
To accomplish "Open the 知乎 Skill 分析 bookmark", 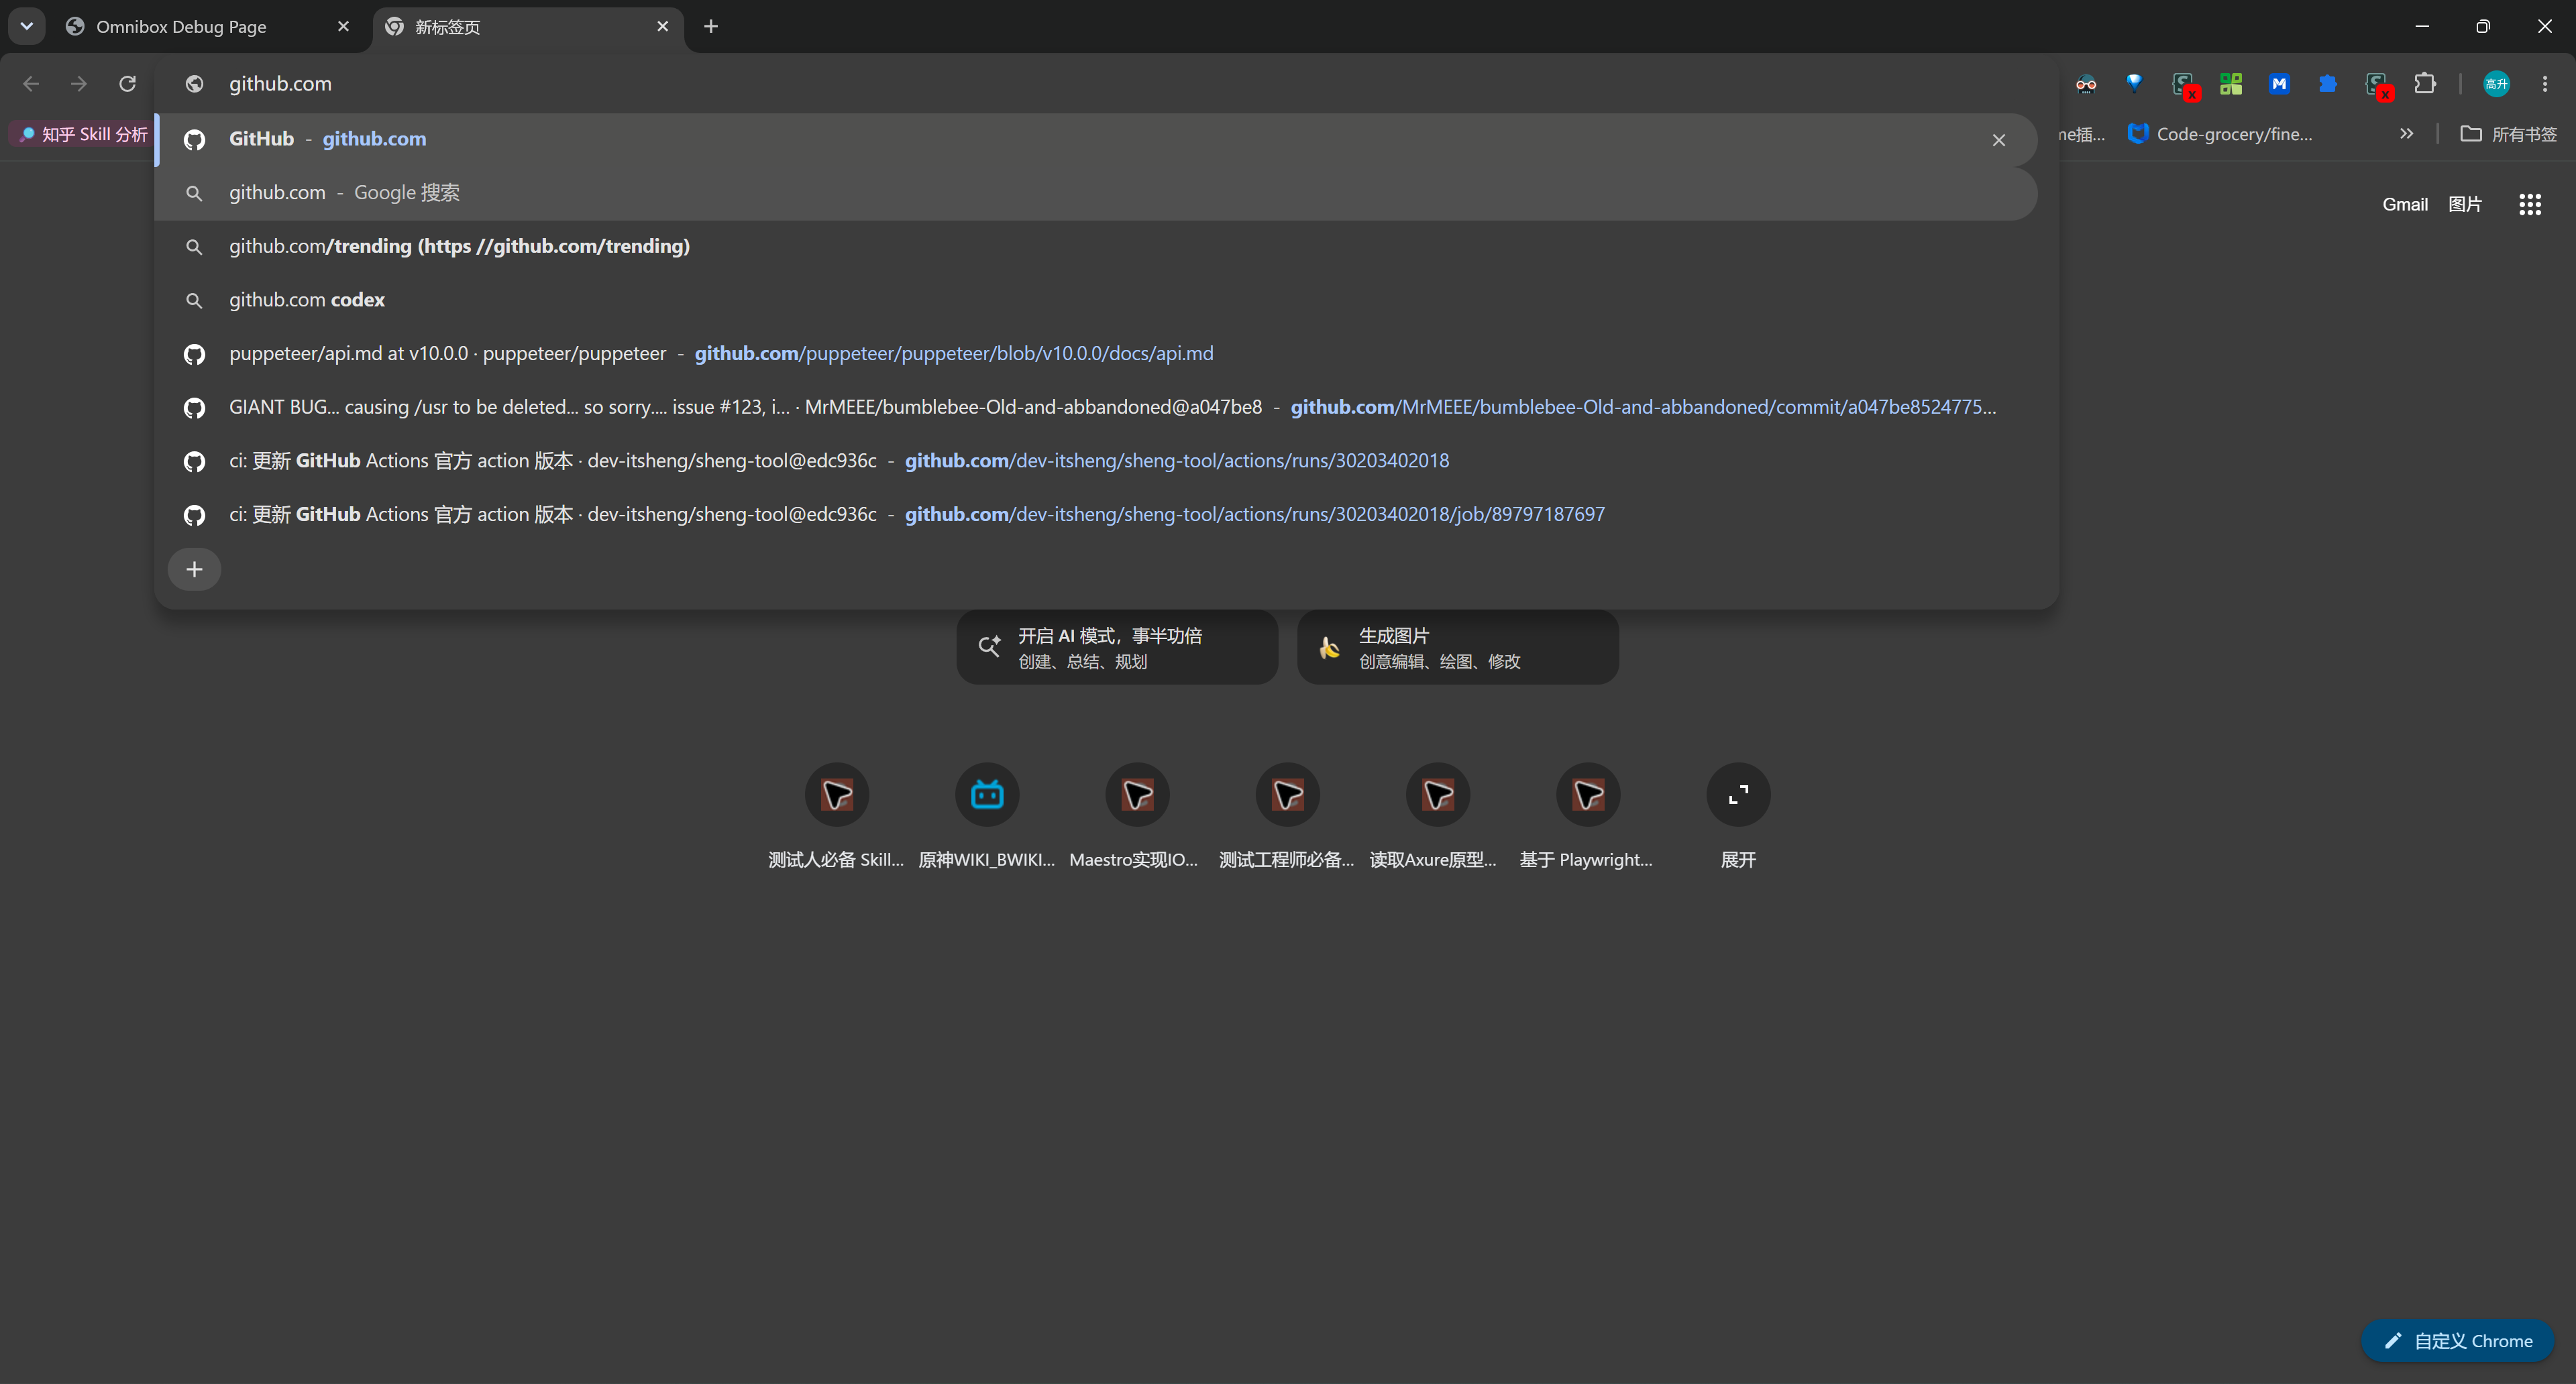I will tap(83, 134).
